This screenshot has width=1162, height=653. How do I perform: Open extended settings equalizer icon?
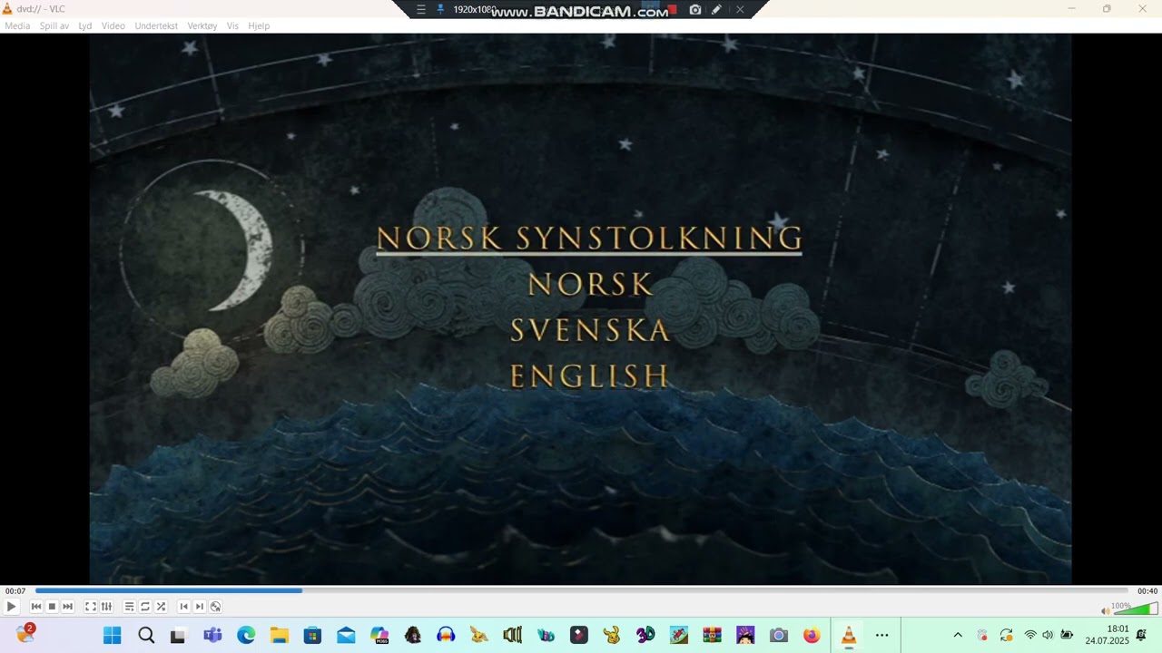click(106, 607)
